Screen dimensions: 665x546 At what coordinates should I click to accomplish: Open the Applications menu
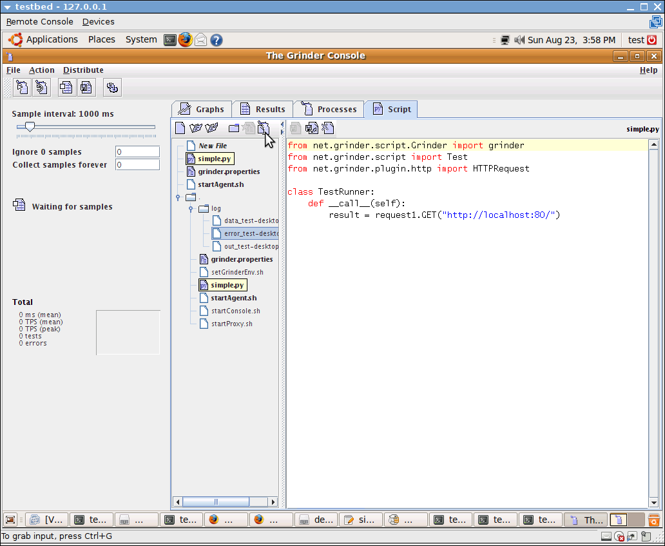[x=52, y=39]
